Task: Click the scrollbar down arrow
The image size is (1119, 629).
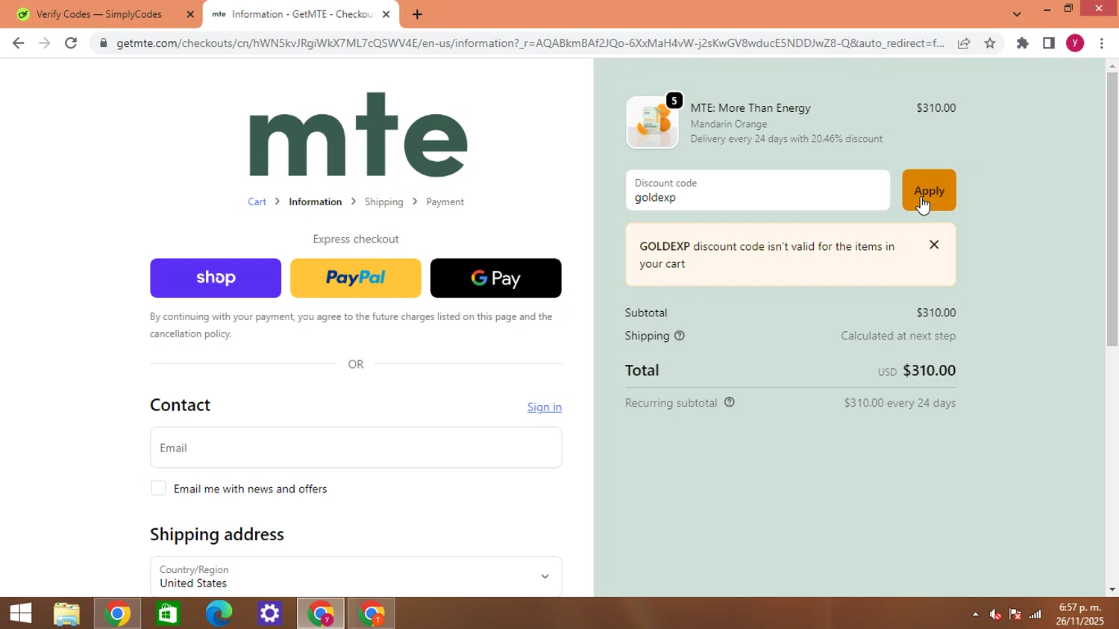Action: click(x=1112, y=589)
